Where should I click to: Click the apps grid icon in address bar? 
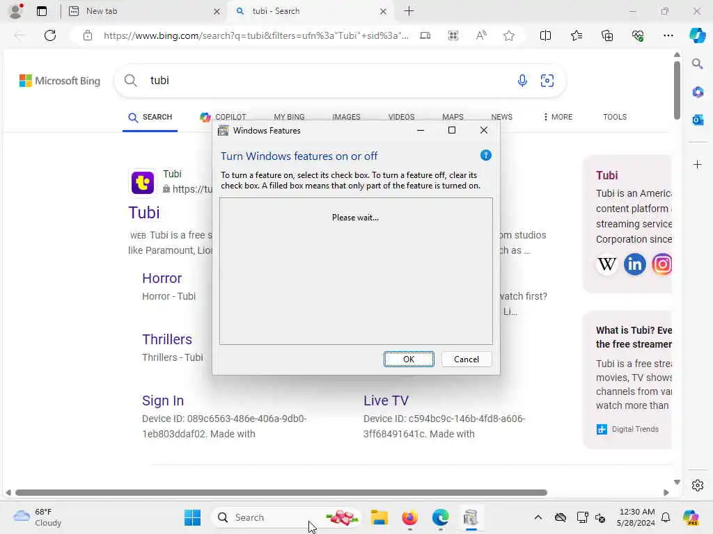pos(453,35)
